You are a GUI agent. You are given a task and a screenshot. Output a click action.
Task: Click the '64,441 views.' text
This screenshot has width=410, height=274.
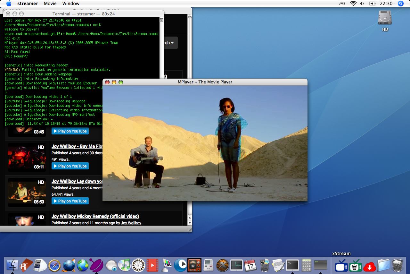click(x=63, y=194)
